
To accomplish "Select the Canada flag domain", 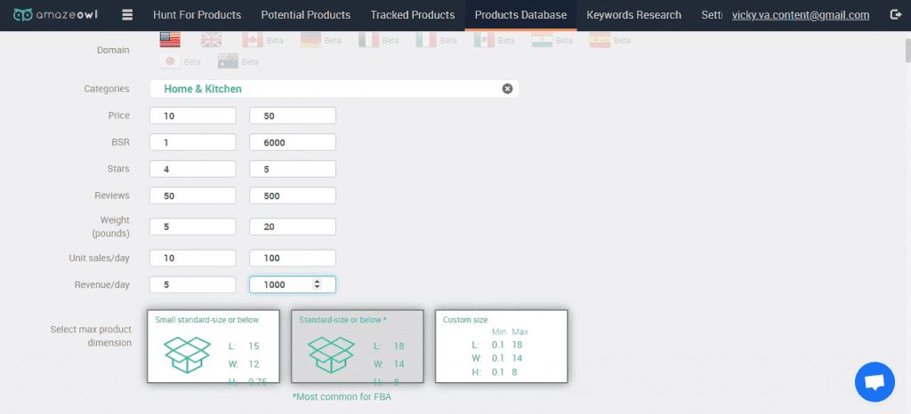I will pos(253,40).
